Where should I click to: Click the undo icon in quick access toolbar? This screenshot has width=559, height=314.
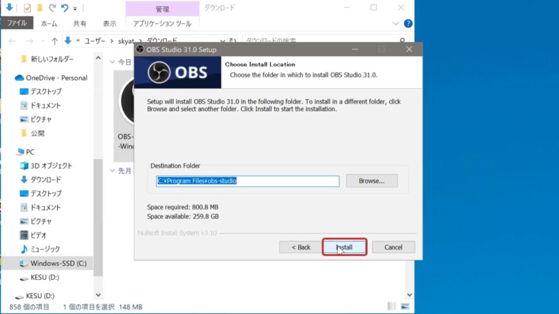(65, 8)
